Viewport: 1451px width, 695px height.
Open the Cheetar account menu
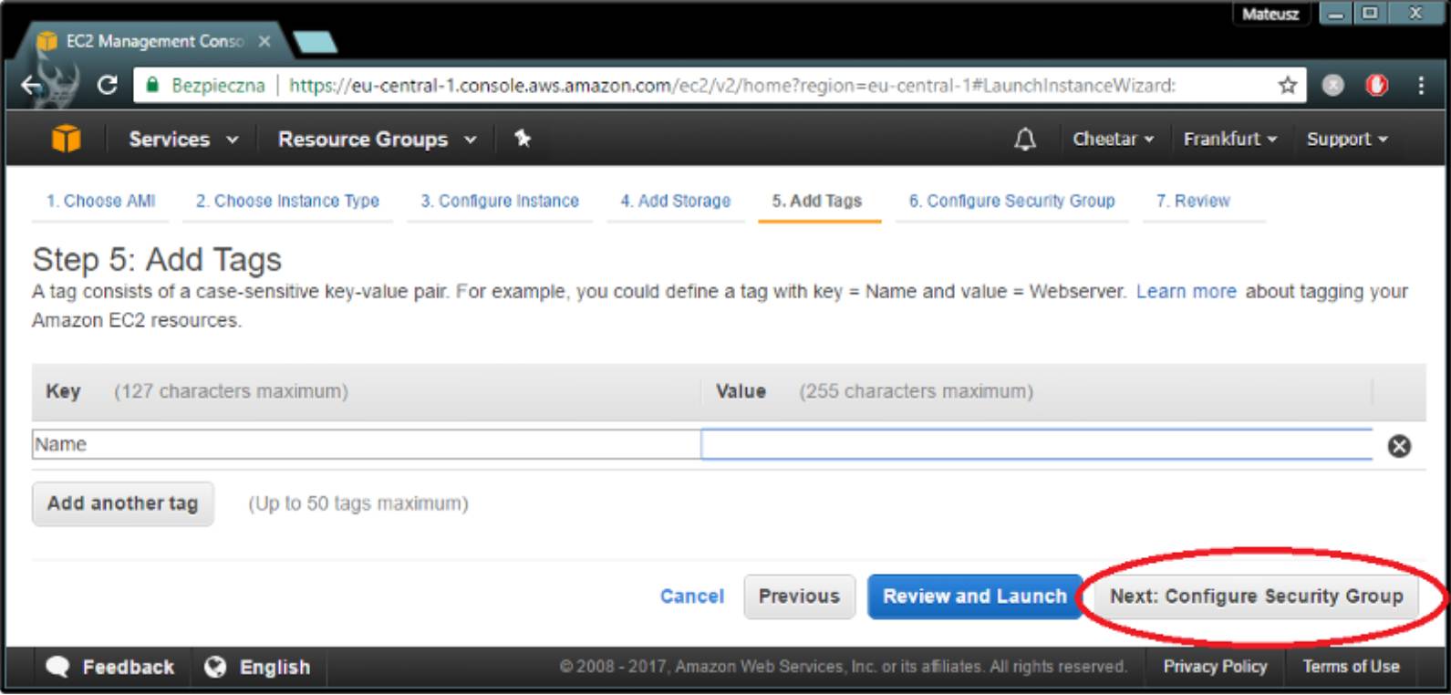(1113, 139)
